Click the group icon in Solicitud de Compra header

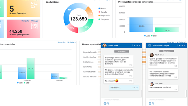(150, 45)
